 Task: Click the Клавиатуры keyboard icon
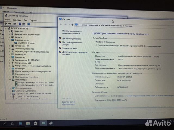[x=13, y=54]
